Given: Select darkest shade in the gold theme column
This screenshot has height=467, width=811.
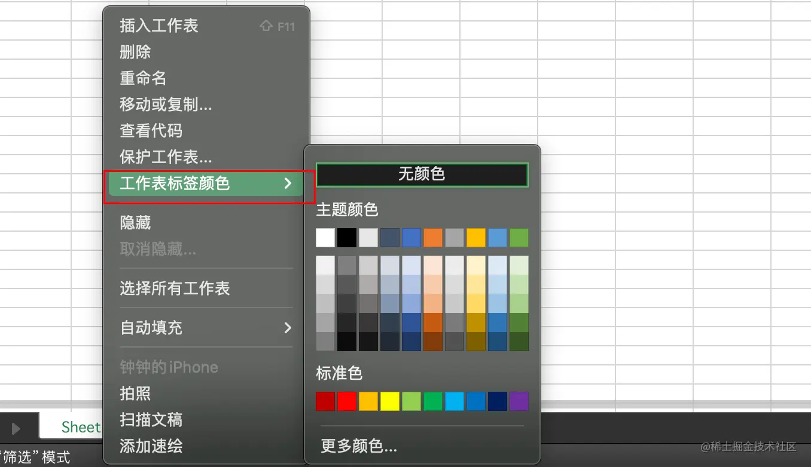Looking at the screenshot, I should pyautogui.click(x=476, y=342).
